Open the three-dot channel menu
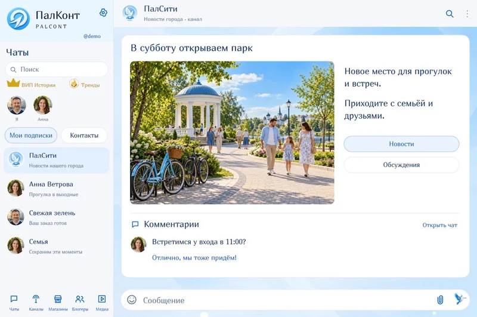The width and height of the screenshot is (477, 317). [467, 14]
